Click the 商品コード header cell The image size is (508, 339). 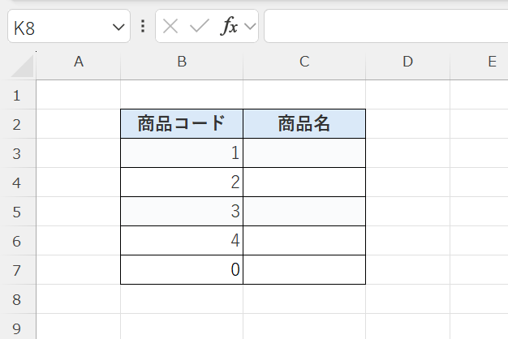182,124
